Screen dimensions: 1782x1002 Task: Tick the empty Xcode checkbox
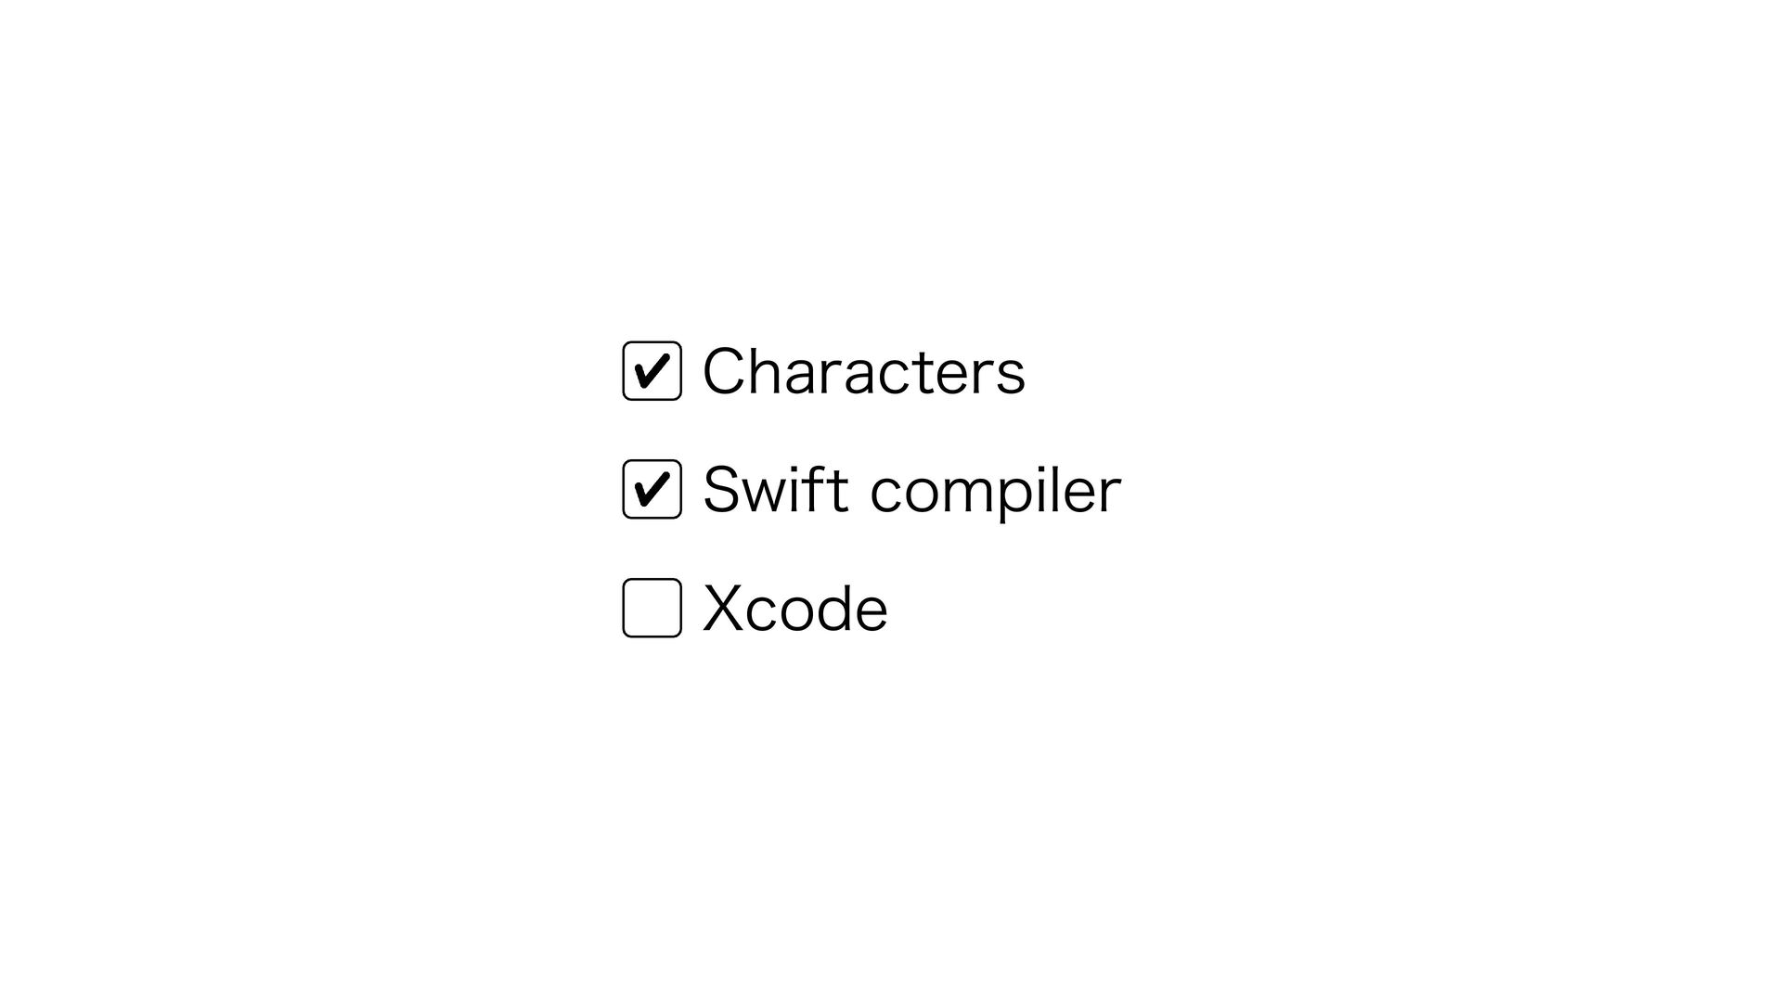pos(652,608)
